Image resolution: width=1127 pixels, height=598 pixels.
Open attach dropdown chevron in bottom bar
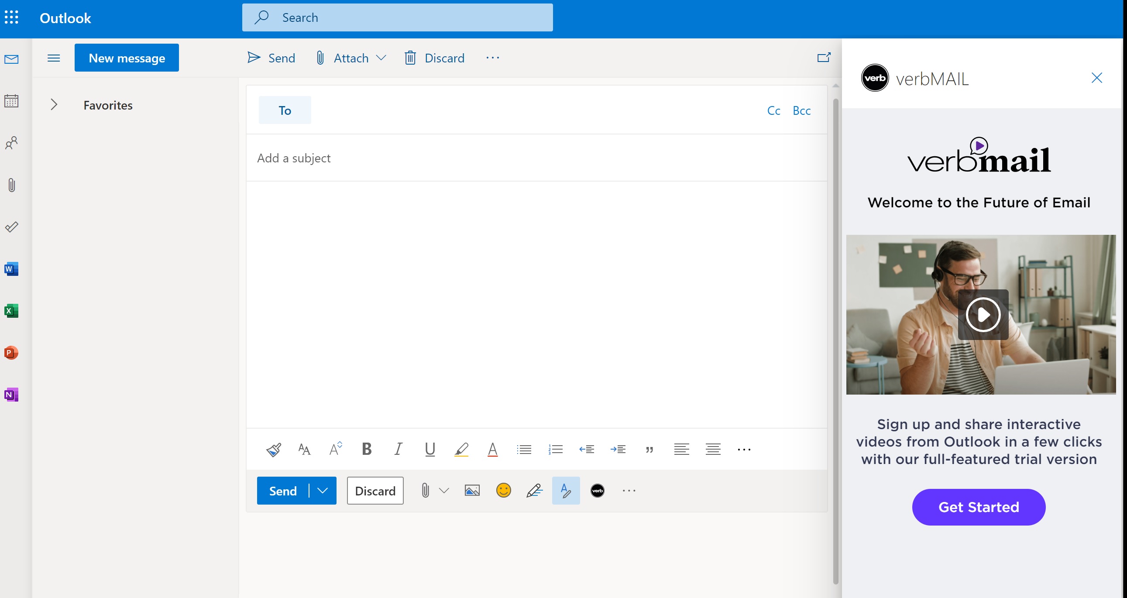coord(443,490)
